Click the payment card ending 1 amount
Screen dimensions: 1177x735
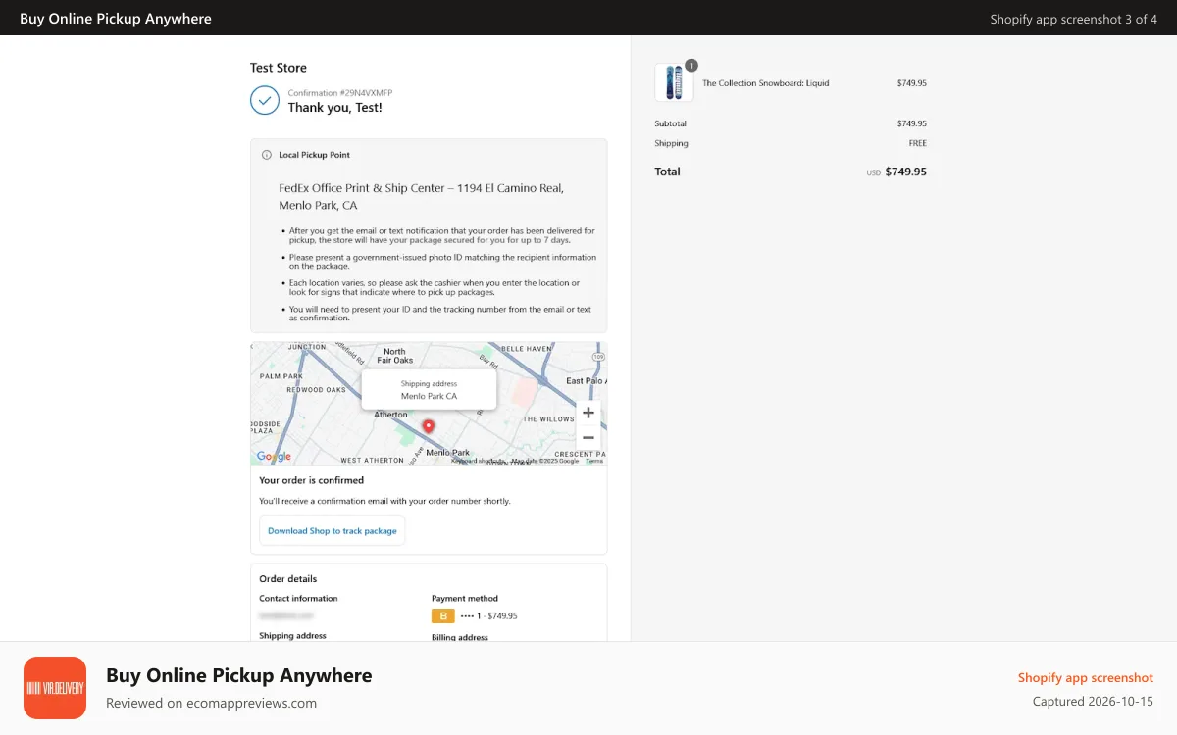tap(488, 616)
